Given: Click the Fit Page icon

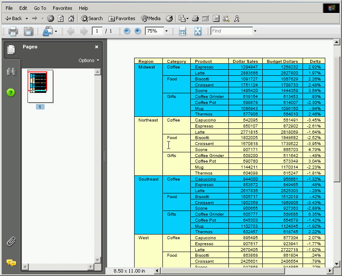Looking at the screenshot, I should tap(198, 31).
